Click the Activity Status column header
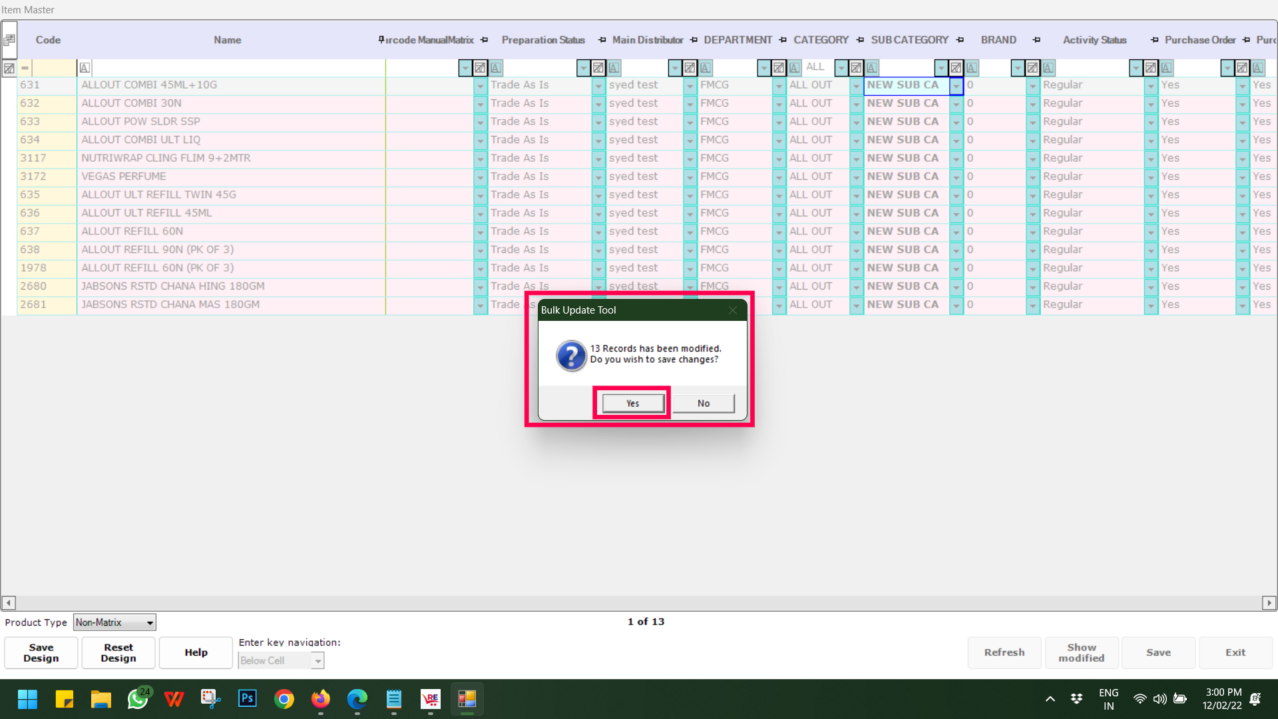The width and height of the screenshot is (1278, 719). point(1094,40)
